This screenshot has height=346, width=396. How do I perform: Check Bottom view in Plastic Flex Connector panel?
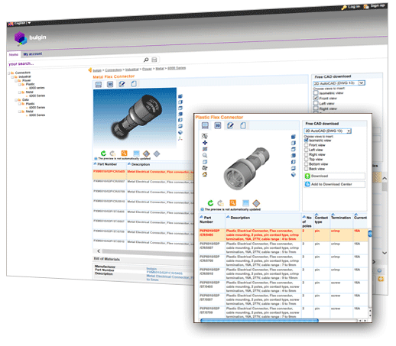point(307,164)
